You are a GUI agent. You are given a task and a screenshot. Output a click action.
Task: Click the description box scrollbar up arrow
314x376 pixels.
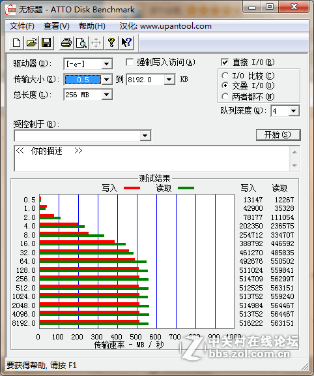(295, 152)
